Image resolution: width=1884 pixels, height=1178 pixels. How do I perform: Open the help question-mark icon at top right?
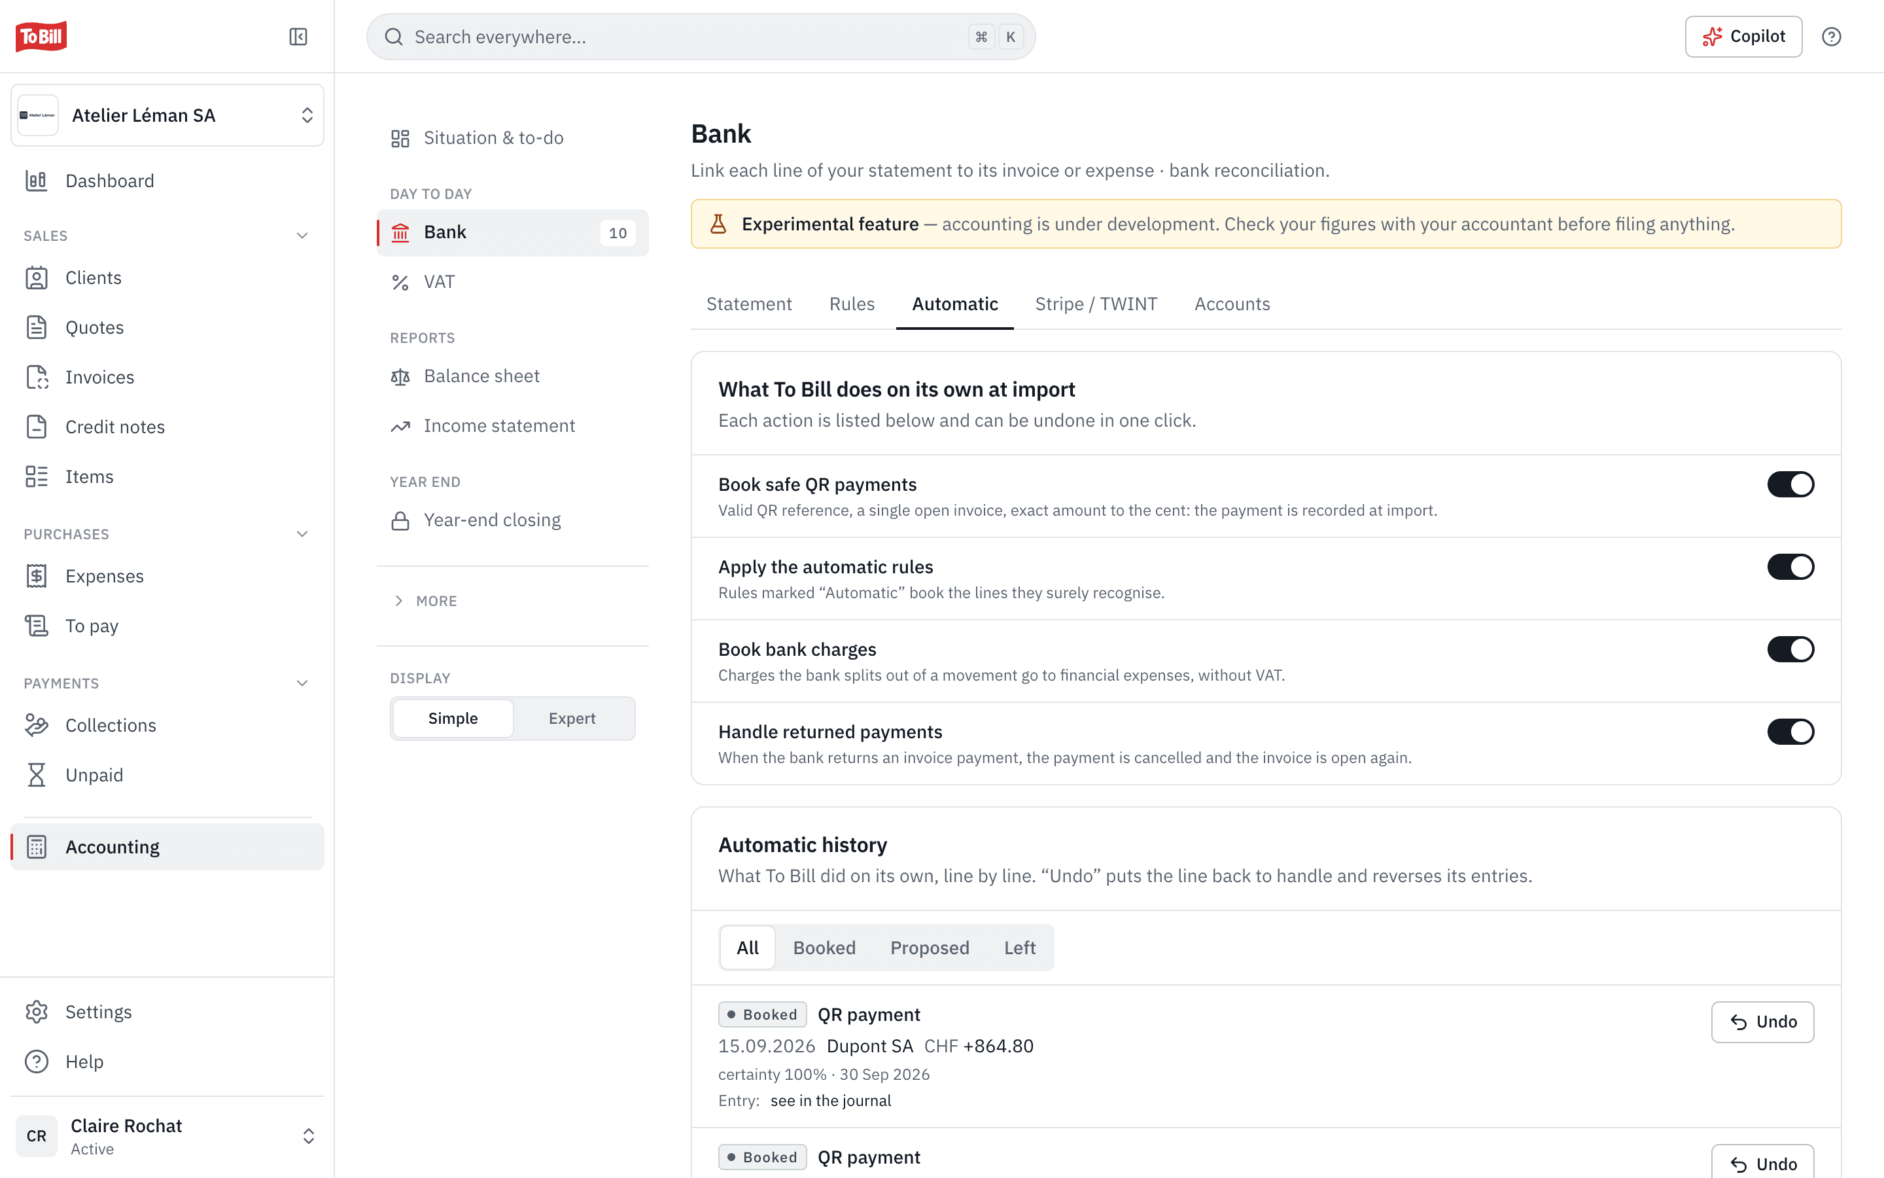point(1831,37)
